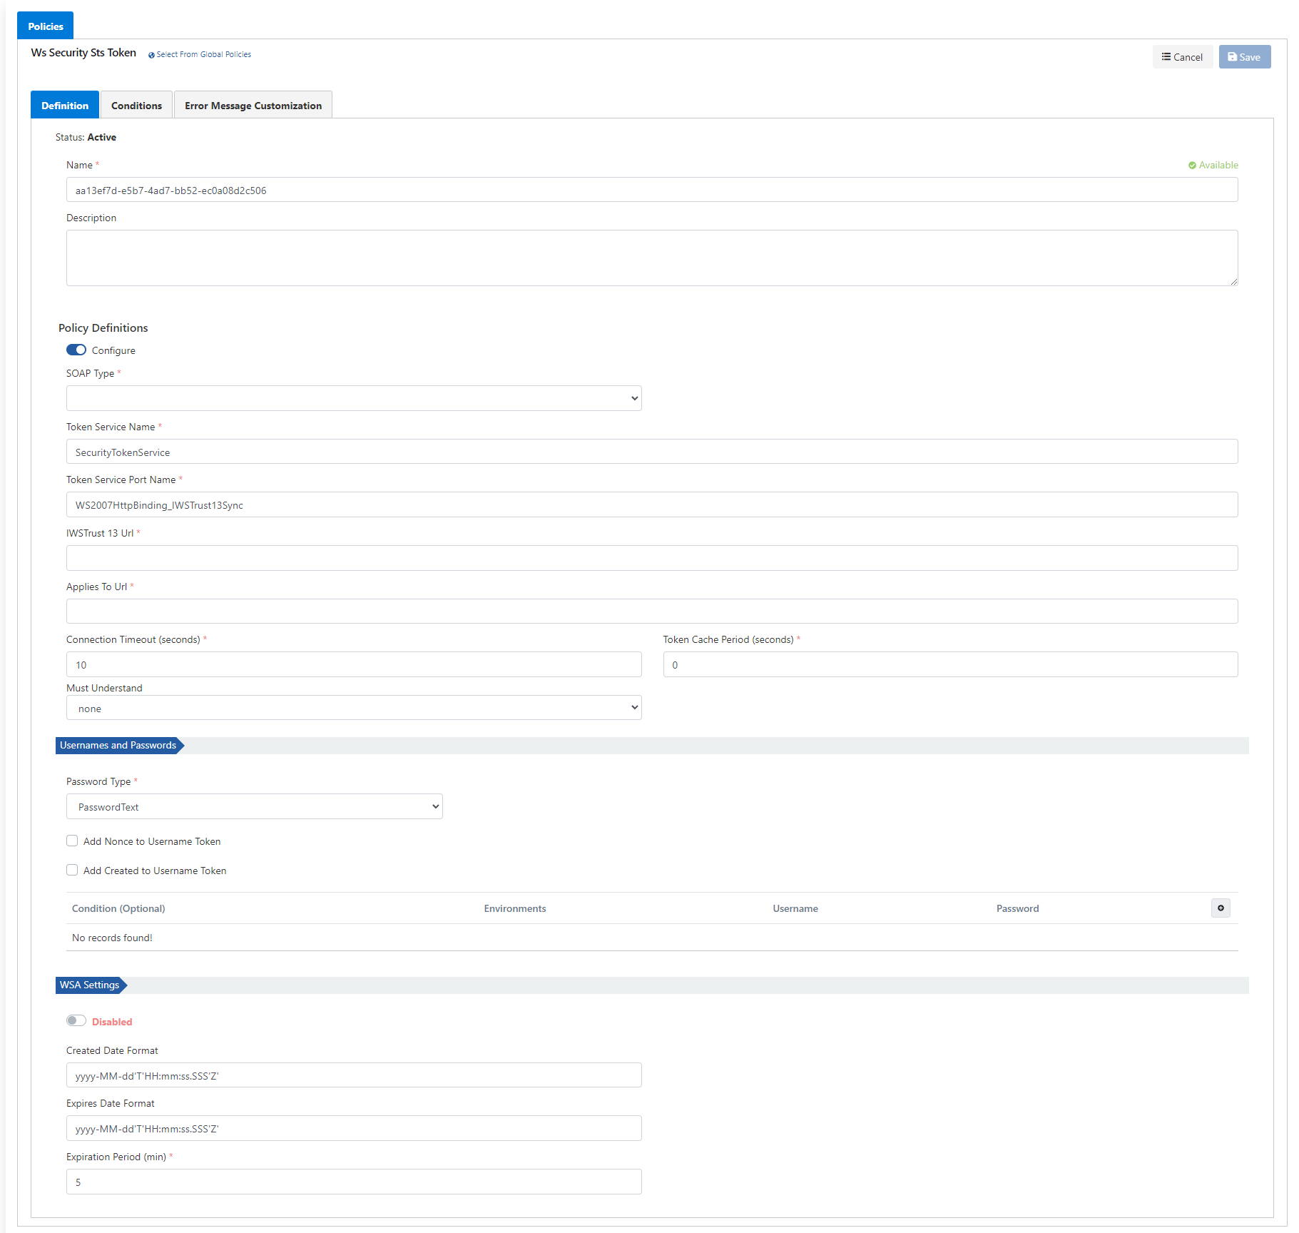
Task: Click the Policies top tab
Action: 46,26
